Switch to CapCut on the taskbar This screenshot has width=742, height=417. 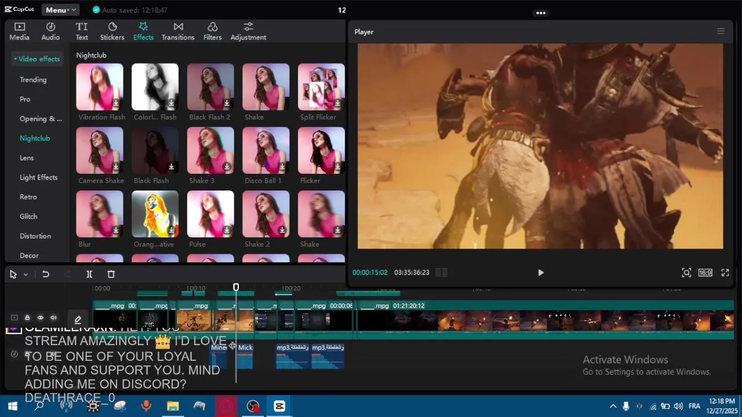279,406
